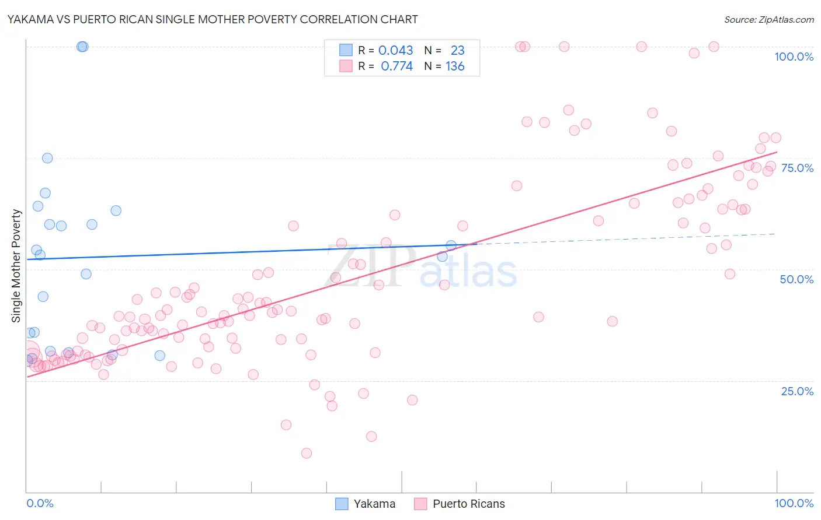Toggle the Puerto Ricans series legend label
The image size is (821, 520).
point(468,504)
